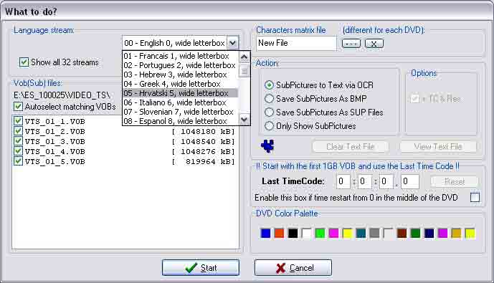The image size is (494, 283).
Task: Click the Start button
Action: coord(201,268)
